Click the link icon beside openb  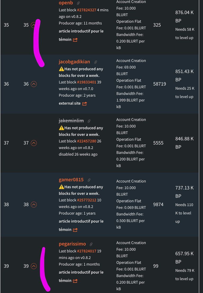(79, 3)
